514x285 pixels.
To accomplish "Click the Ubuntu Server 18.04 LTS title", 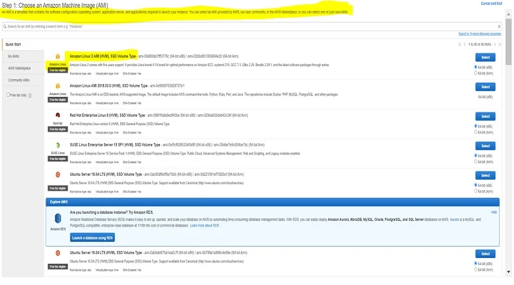I will coord(106,175).
